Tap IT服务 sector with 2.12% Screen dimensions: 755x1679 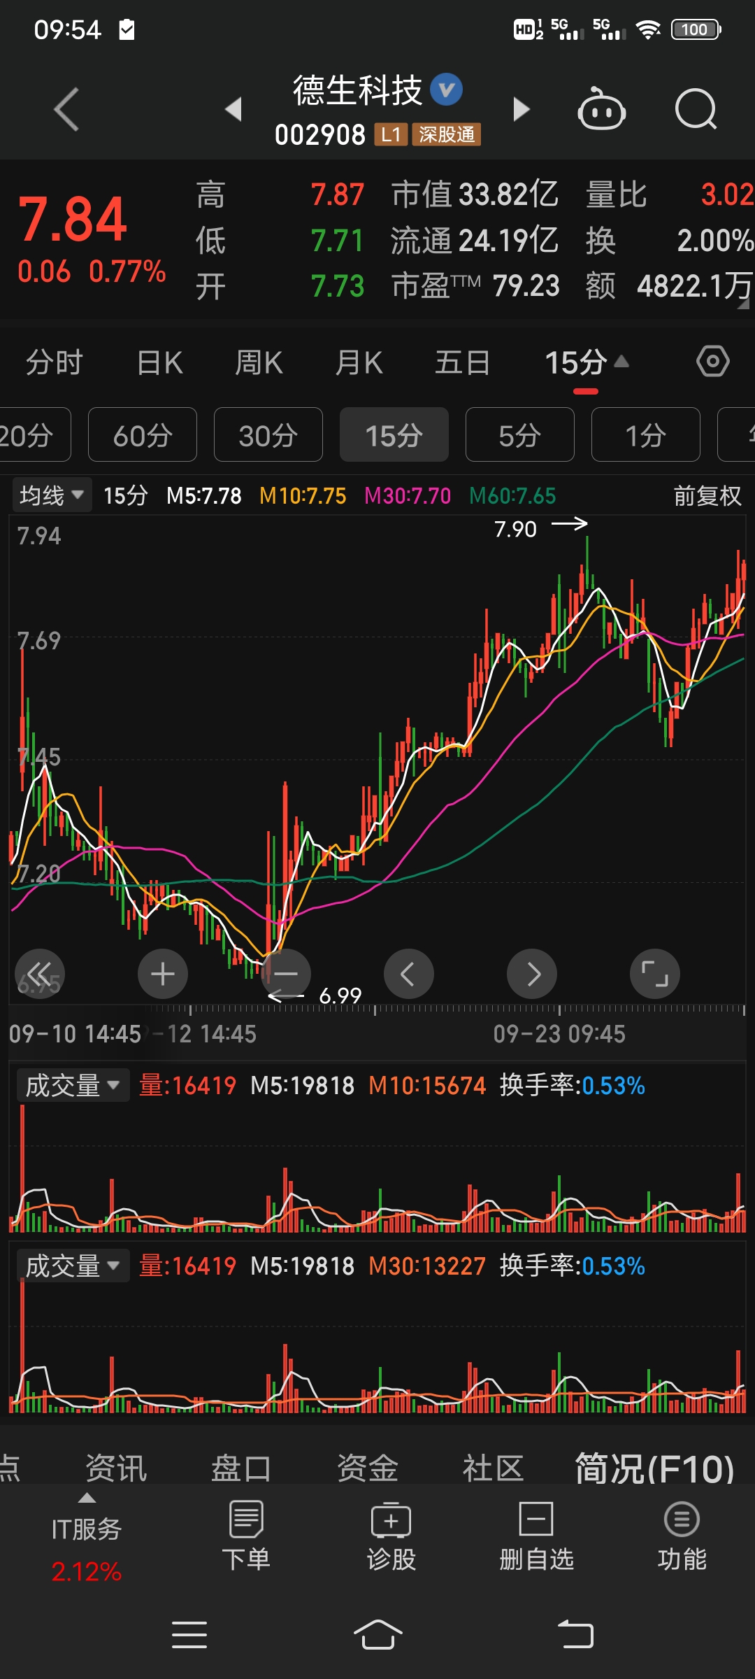(x=87, y=1550)
